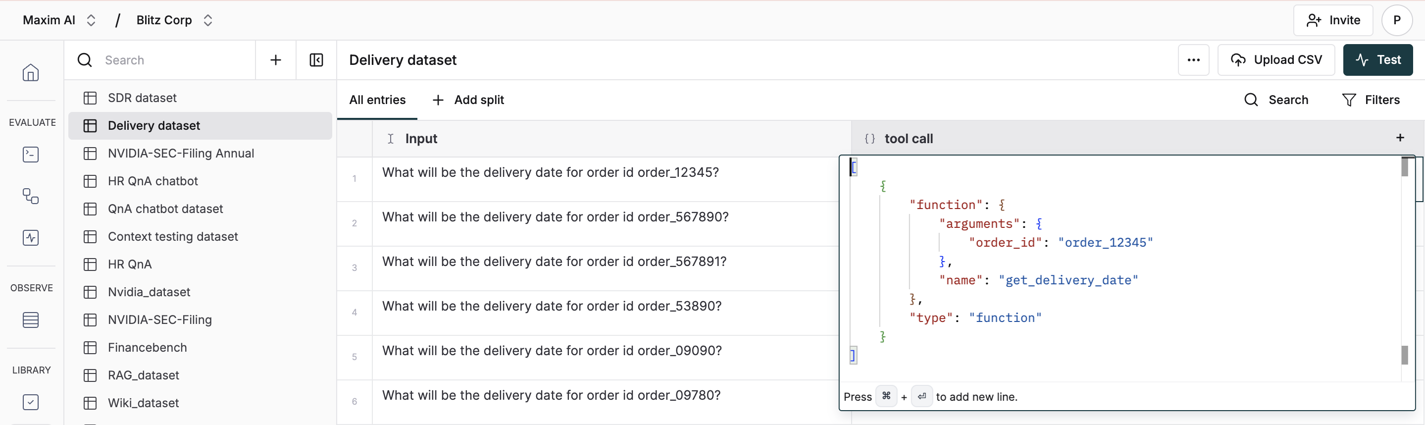Open SDR dataset
This screenshot has height=425, width=1425.
[200, 98]
